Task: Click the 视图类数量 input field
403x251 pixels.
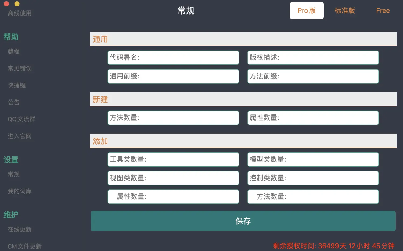Action: [x=191, y=178]
